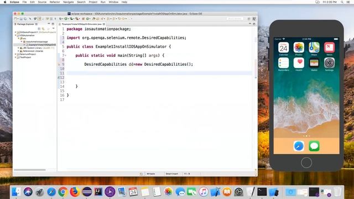
Task: Expand the GitDemoProject tree node
Action: pos(15,32)
